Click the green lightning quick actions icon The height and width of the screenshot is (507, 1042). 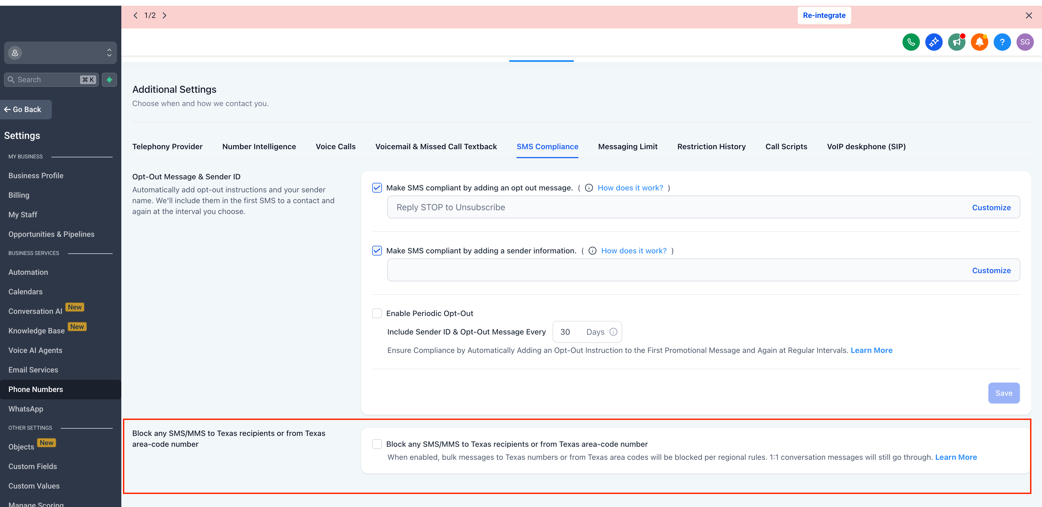tap(109, 80)
